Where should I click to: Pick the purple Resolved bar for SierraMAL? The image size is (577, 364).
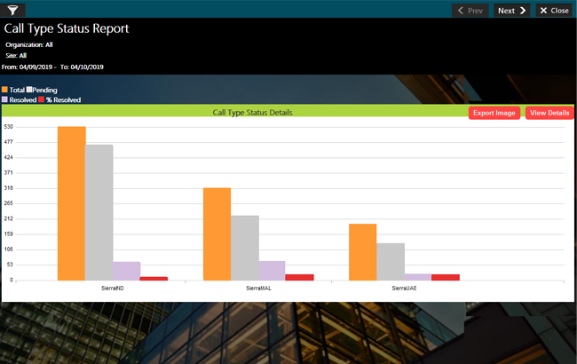(272, 271)
